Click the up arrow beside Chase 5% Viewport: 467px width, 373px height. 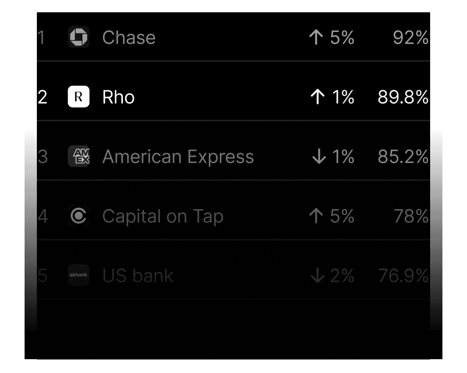coord(316,38)
